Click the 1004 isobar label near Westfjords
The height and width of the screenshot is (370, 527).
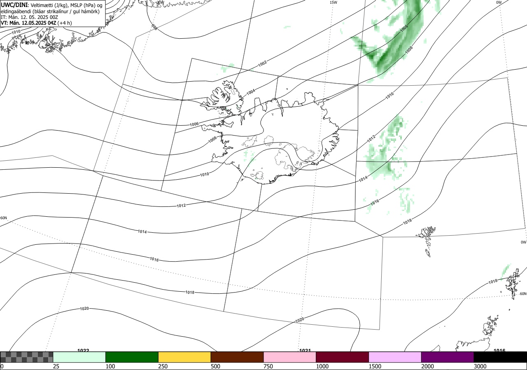click(251, 92)
